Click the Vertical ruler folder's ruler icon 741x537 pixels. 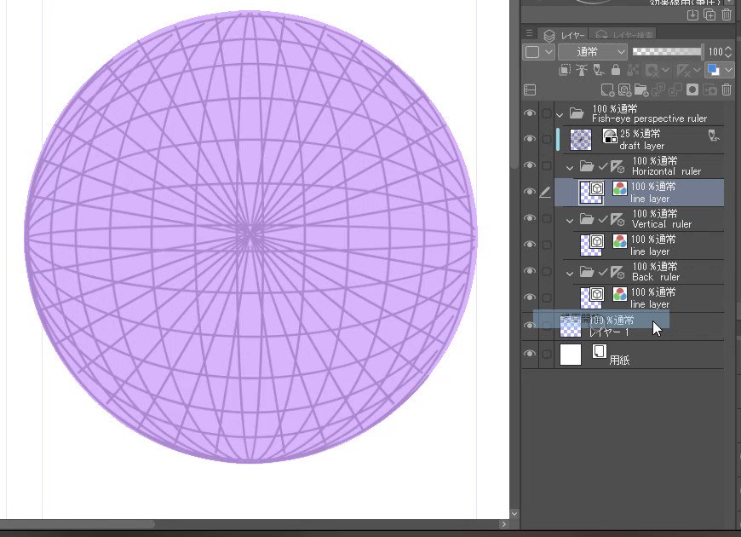coord(617,220)
